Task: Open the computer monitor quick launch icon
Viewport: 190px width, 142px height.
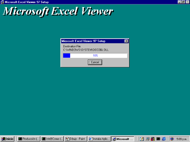Action: point(147,139)
